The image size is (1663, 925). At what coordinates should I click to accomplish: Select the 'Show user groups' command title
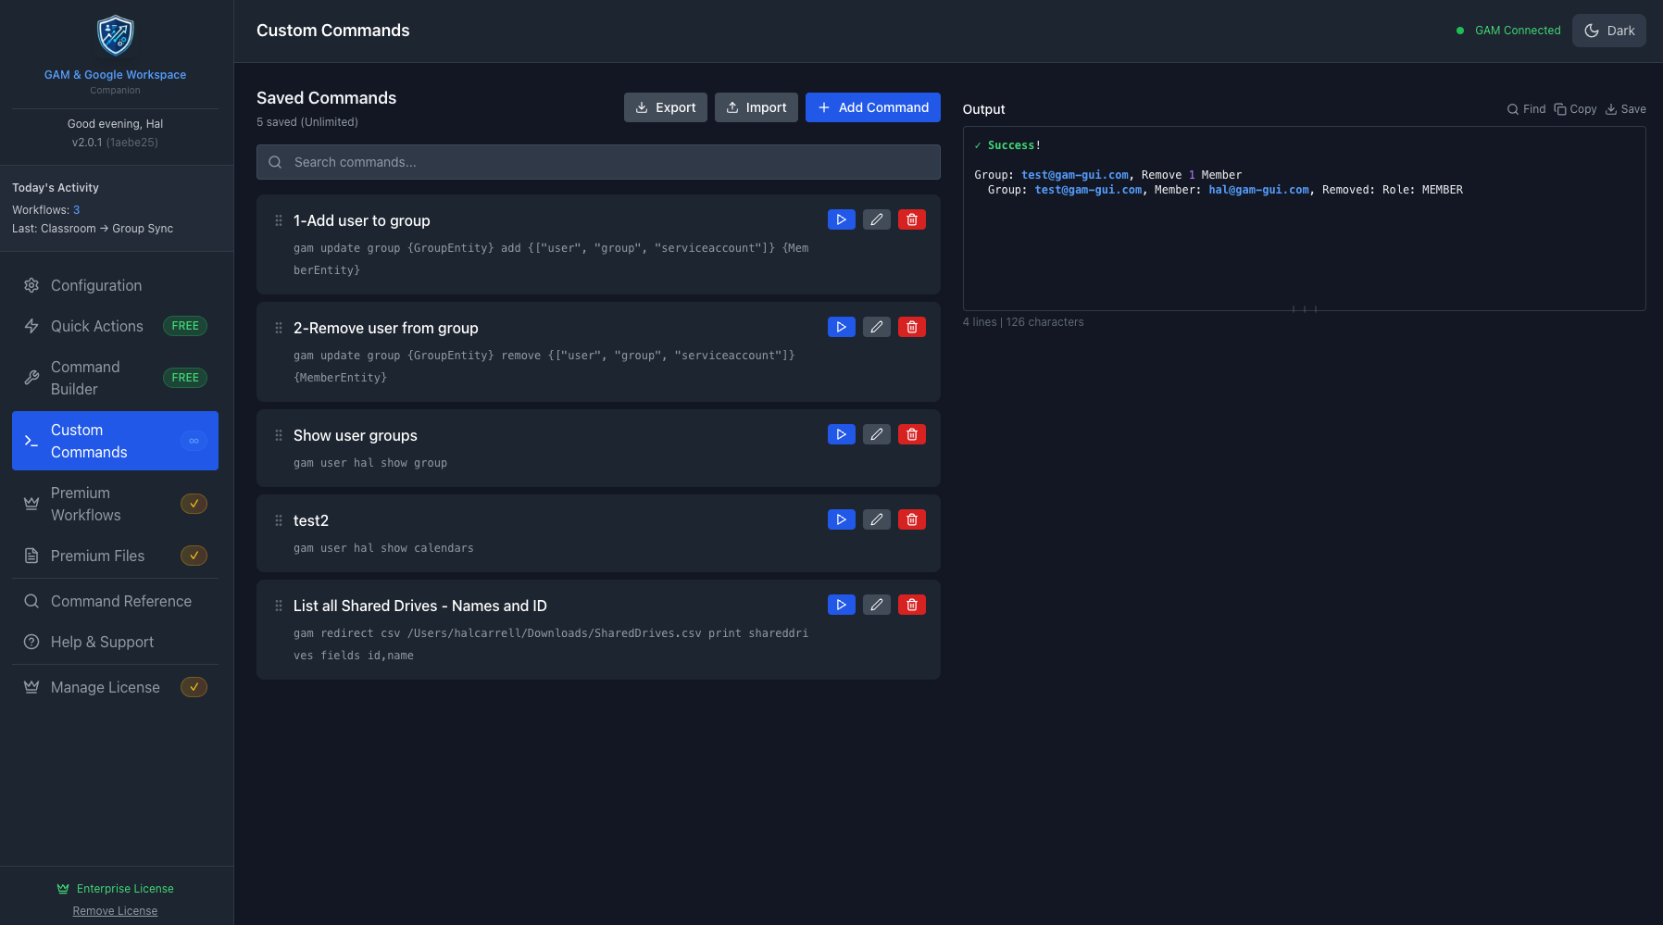355,435
